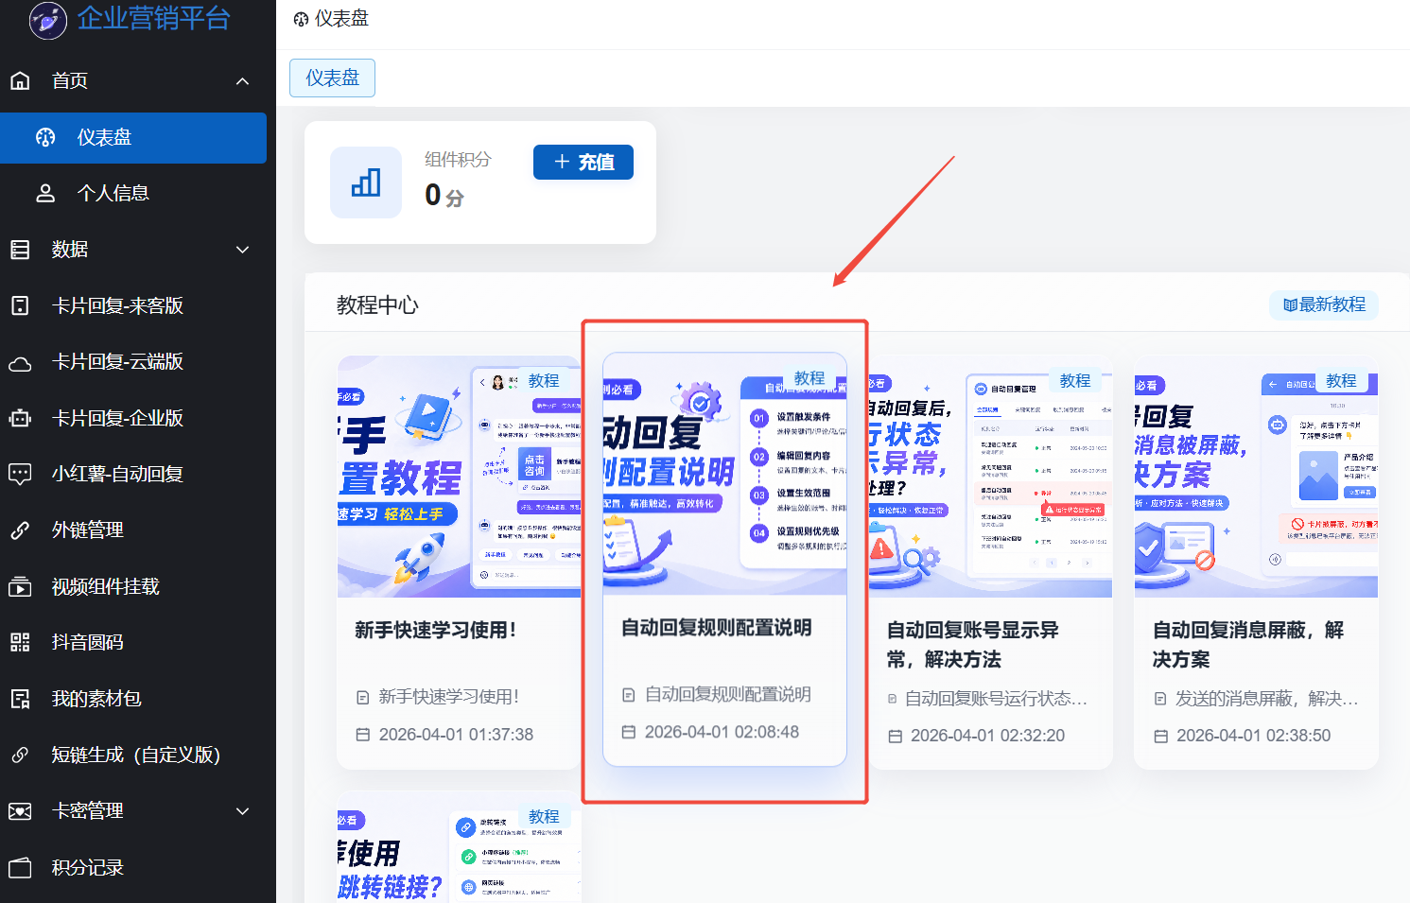Open tutorial thumbnail 自动回复规则配置说明

tap(724, 474)
